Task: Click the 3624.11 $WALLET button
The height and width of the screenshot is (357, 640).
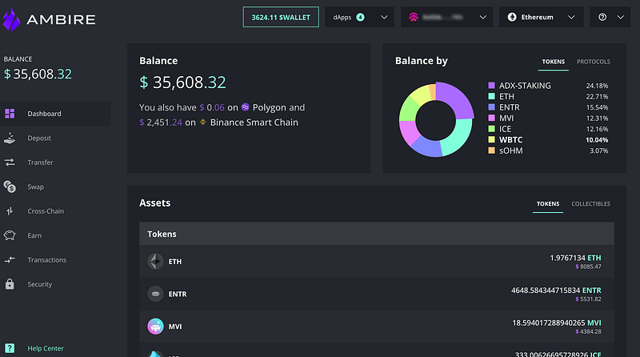Action: pyautogui.click(x=281, y=17)
